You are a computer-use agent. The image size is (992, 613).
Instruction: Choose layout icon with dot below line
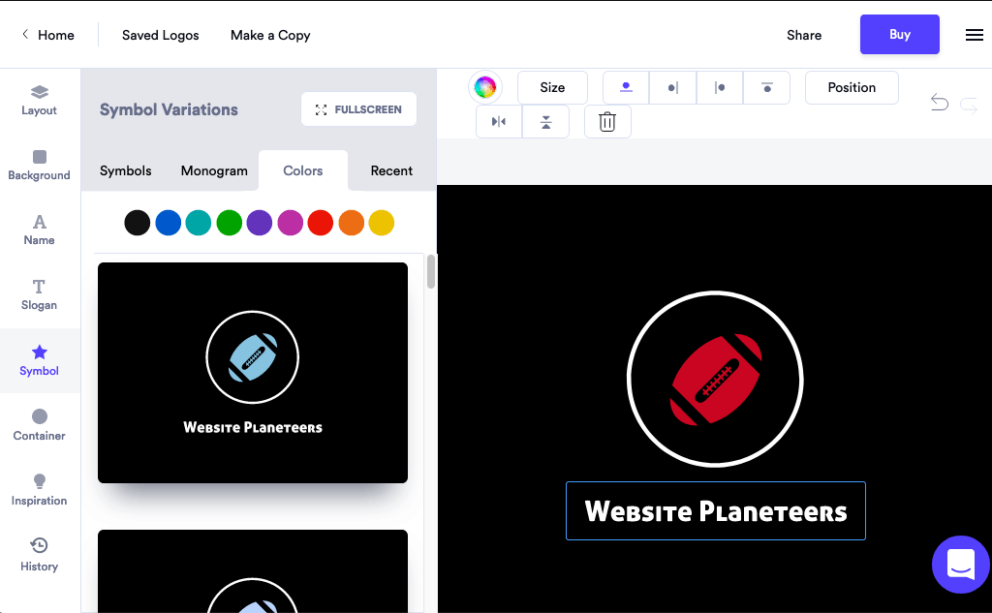(x=767, y=87)
